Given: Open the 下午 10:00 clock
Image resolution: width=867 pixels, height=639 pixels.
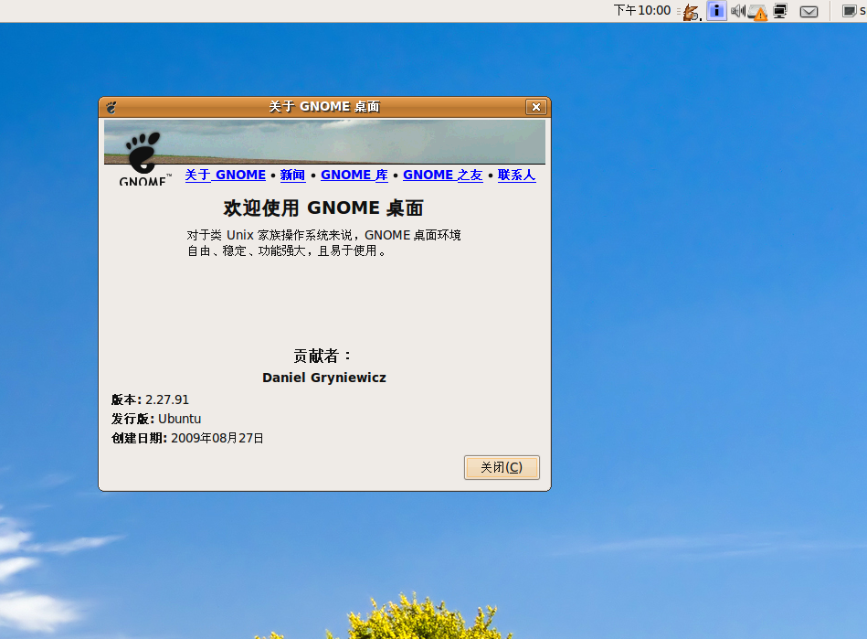Looking at the screenshot, I should click(x=642, y=10).
